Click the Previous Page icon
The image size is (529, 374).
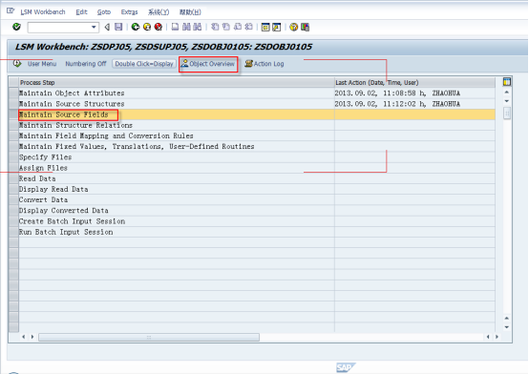226,27
